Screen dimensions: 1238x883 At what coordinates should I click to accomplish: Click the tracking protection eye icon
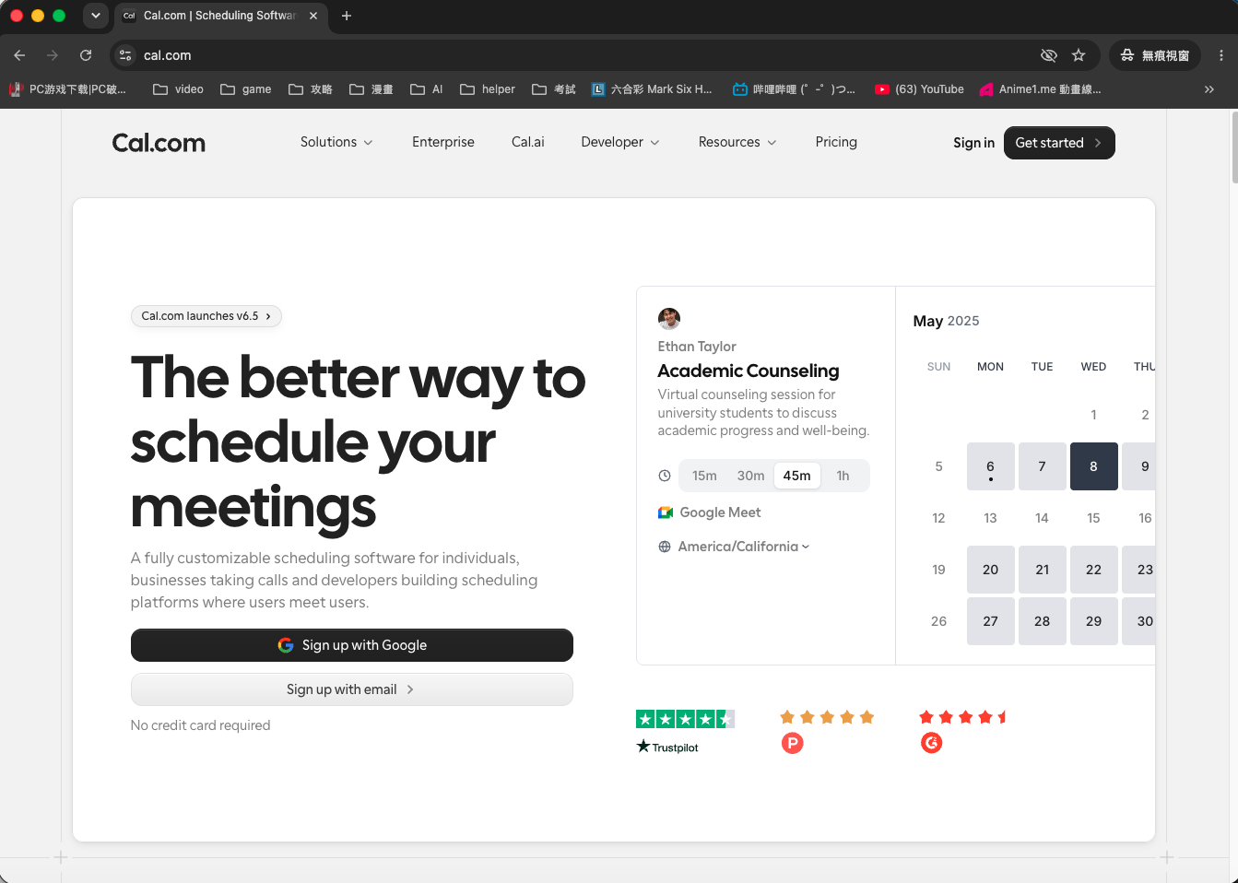1049,55
